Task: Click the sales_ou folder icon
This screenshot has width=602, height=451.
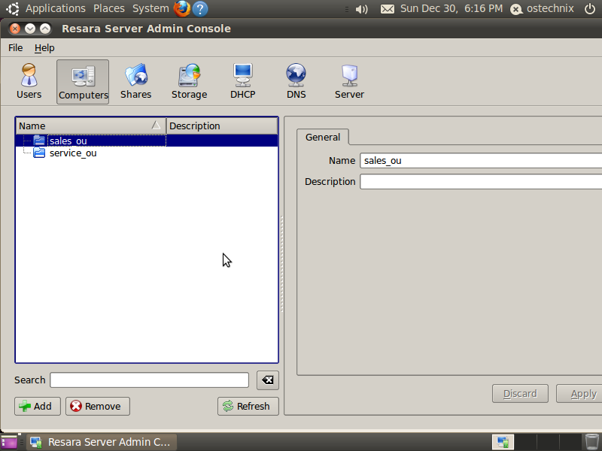Action: coord(39,141)
